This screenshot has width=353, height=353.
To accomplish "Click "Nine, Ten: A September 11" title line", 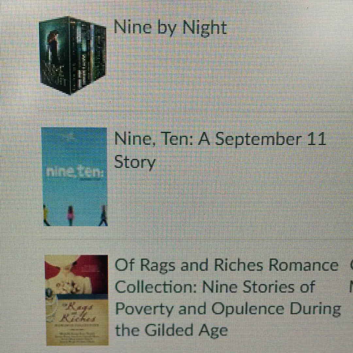I will pyautogui.click(x=220, y=139).
